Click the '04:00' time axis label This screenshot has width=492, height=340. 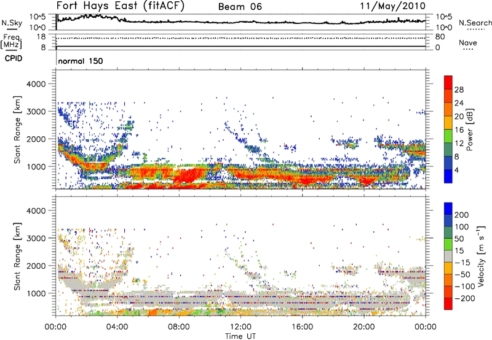click(x=117, y=327)
